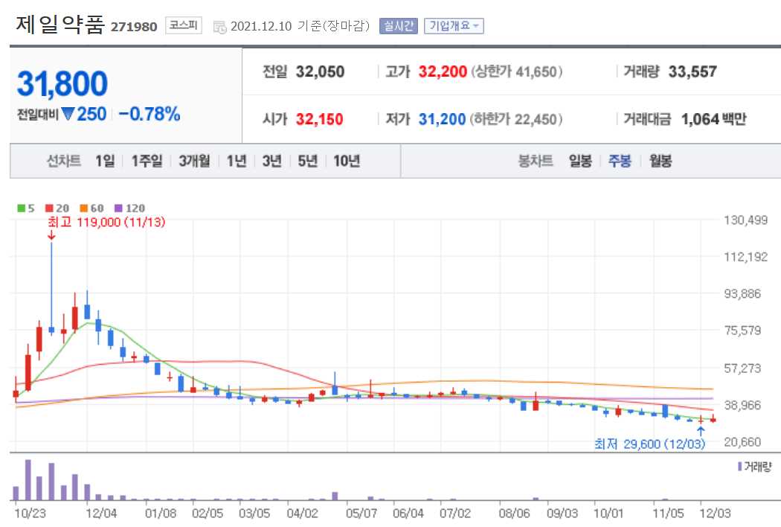Click the calendar icon beside 2021.12.10
781x527 pixels.
tap(220, 25)
